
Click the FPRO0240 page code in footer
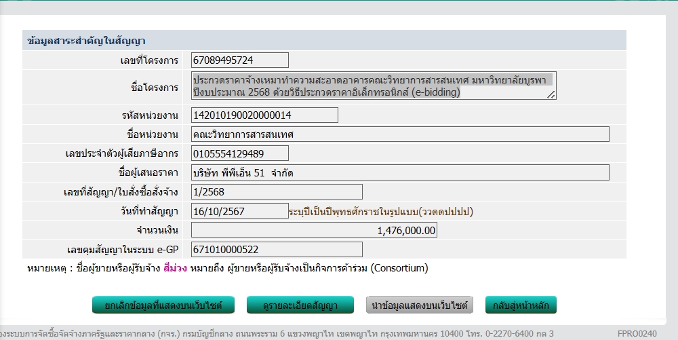637,334
